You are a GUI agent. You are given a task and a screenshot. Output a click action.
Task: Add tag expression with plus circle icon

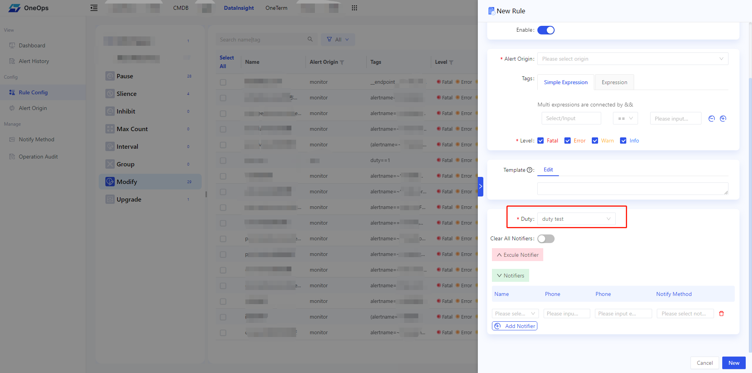(x=723, y=119)
